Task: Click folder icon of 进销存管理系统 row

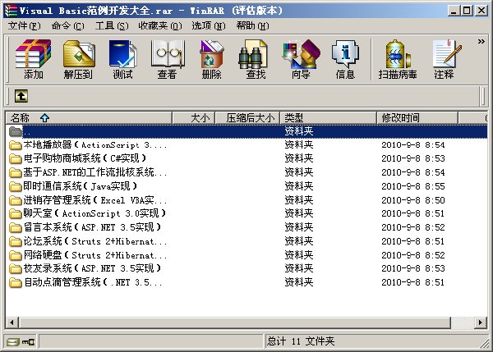Action: [x=15, y=200]
